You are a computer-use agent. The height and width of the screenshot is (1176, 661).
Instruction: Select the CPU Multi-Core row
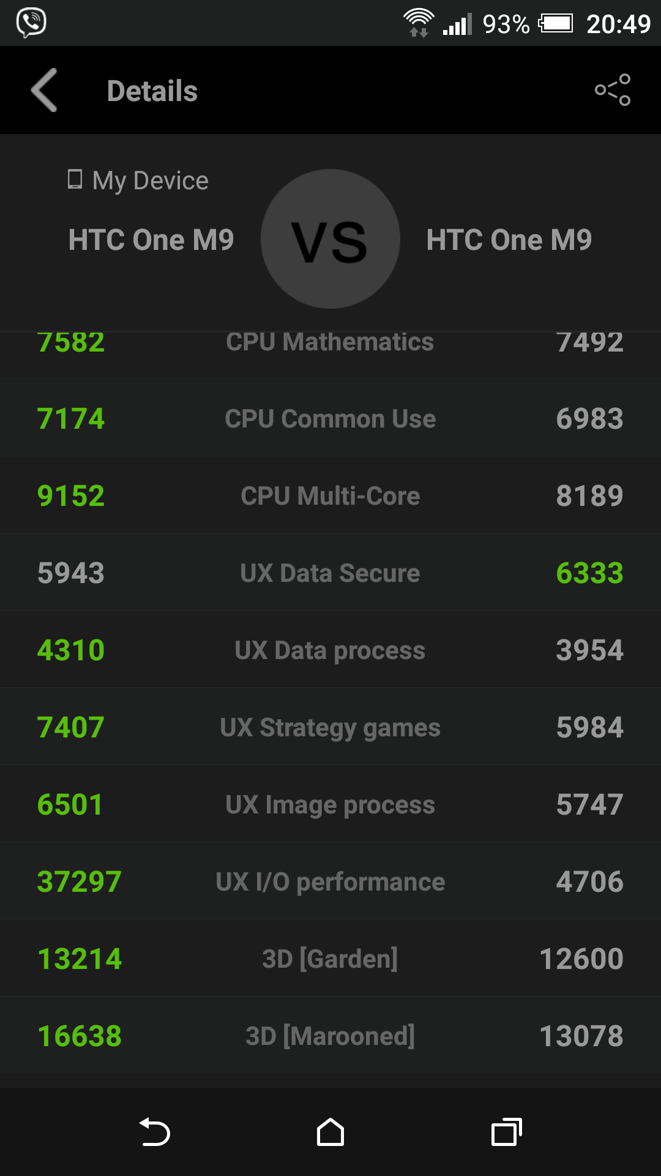tap(330, 495)
